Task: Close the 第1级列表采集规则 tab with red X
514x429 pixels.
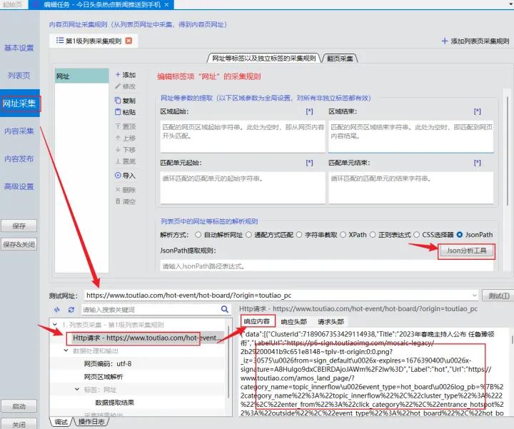Action: [128, 41]
